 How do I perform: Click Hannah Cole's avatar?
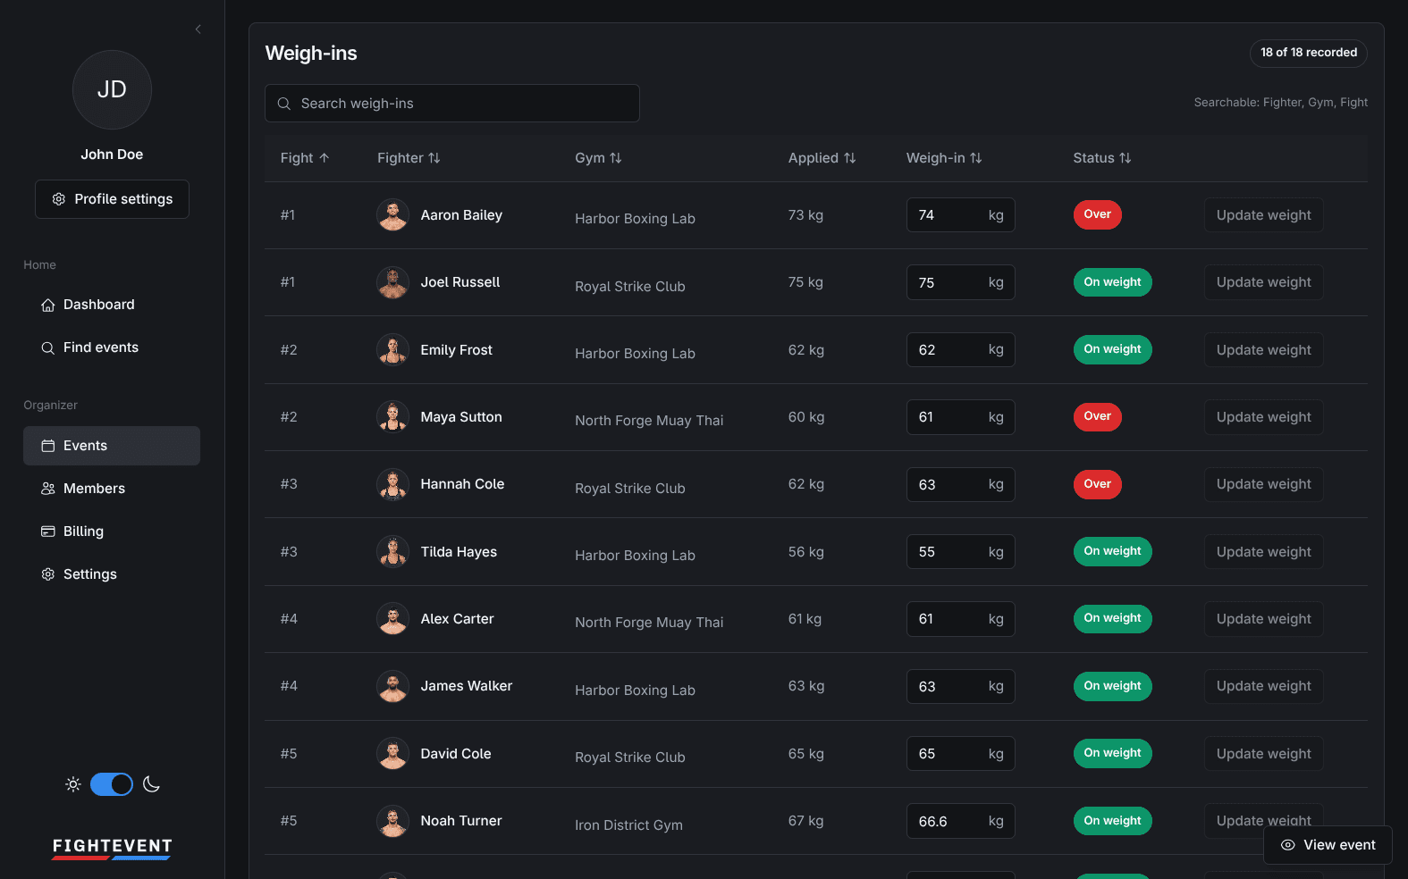pyautogui.click(x=392, y=484)
